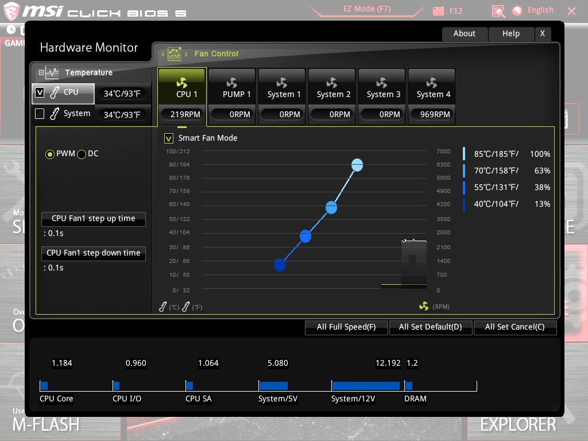Screen dimensions: 588x441
Task: Toggle the CPU temperature checkbox
Action: (x=40, y=92)
